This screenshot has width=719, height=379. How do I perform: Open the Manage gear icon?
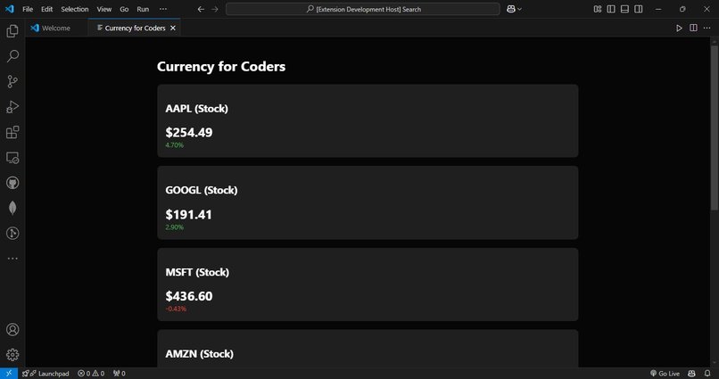pyautogui.click(x=12, y=355)
